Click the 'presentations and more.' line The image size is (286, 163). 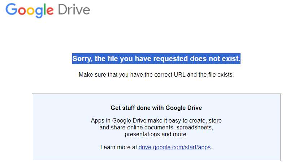(156, 134)
